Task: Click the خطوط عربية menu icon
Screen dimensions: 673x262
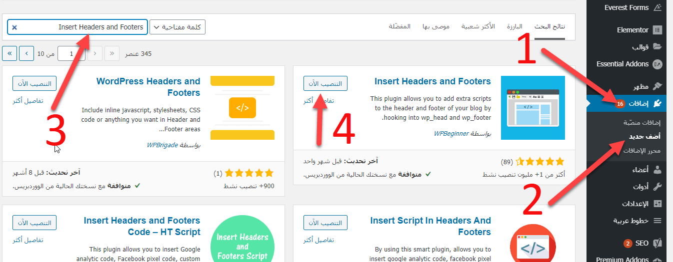Action: [x=657, y=221]
